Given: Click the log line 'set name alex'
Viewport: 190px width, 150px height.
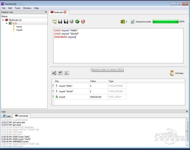Looking at the screenshot, I should [x=13, y=122].
